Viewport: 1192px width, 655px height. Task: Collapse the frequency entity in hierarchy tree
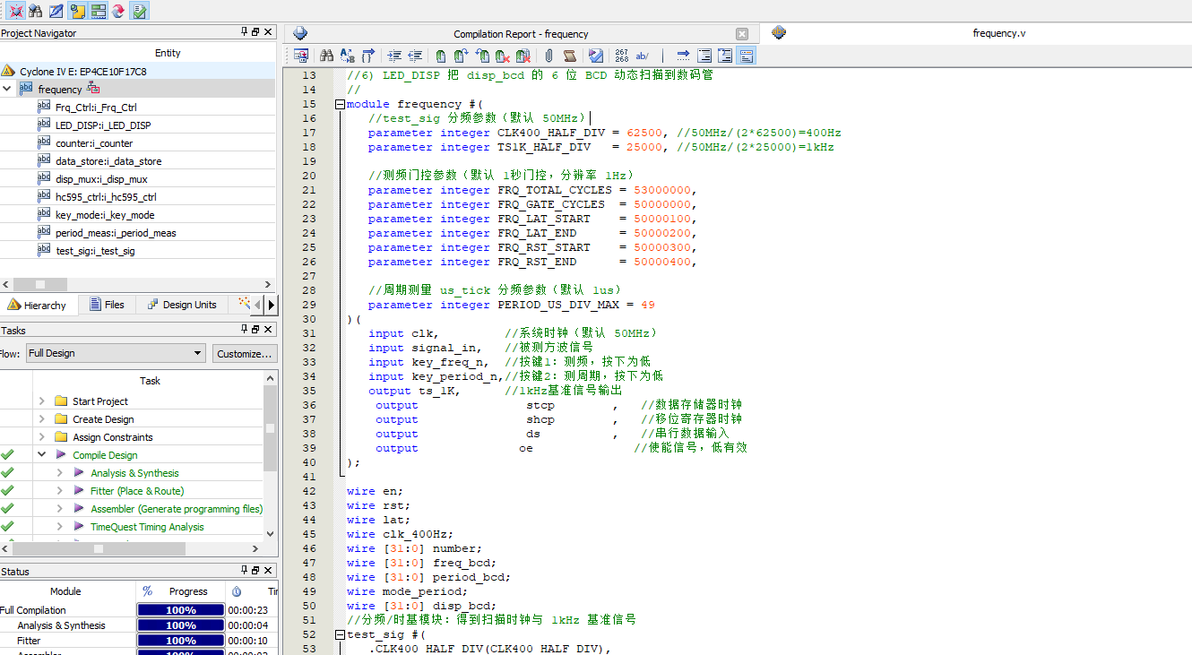pyautogui.click(x=7, y=89)
